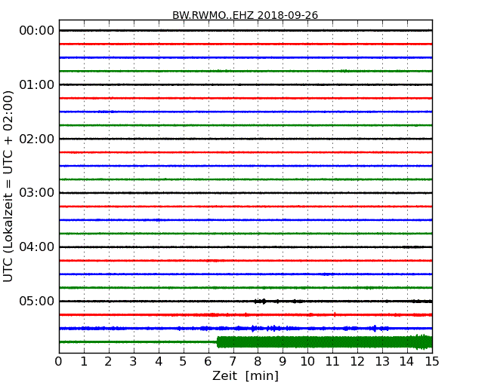Select x-axis minute tick label 12
491x392 pixels.
click(357, 362)
